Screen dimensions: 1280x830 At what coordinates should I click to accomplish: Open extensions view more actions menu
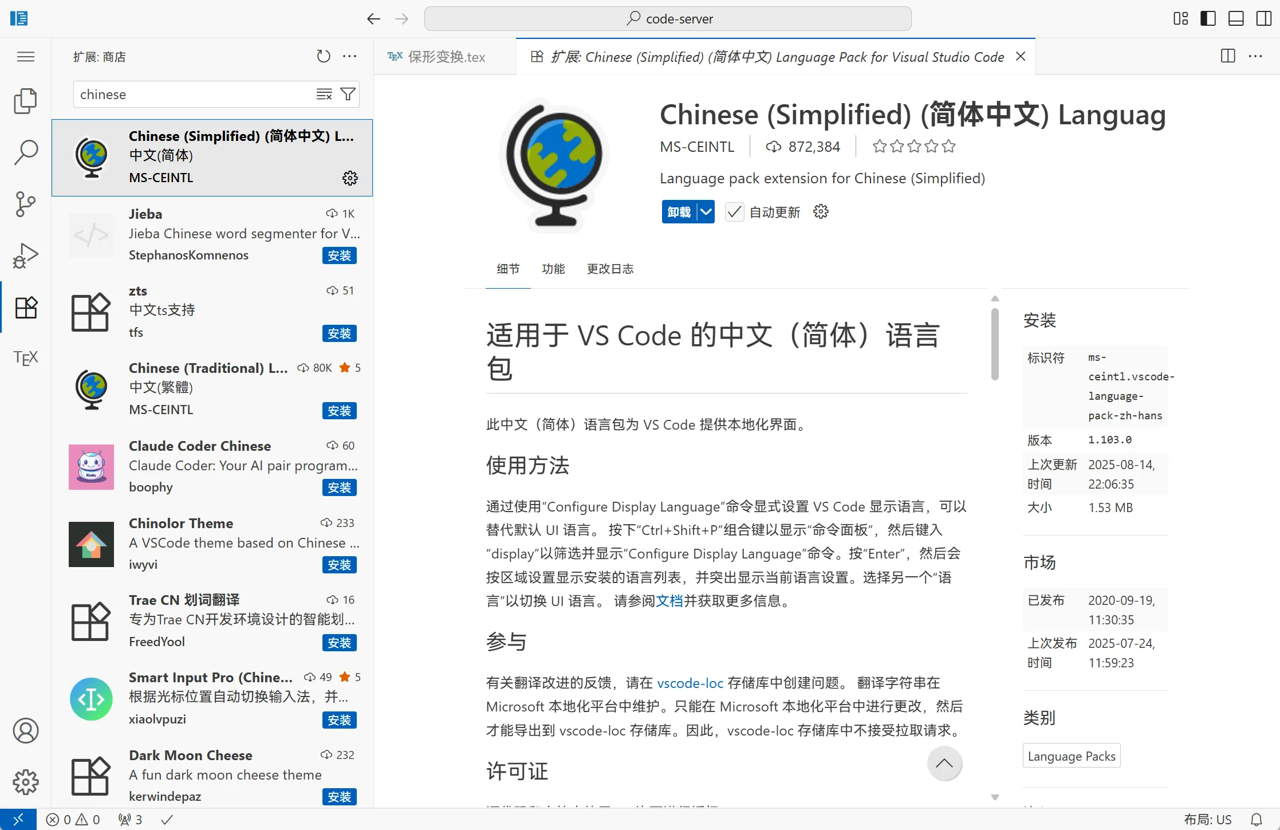(349, 56)
